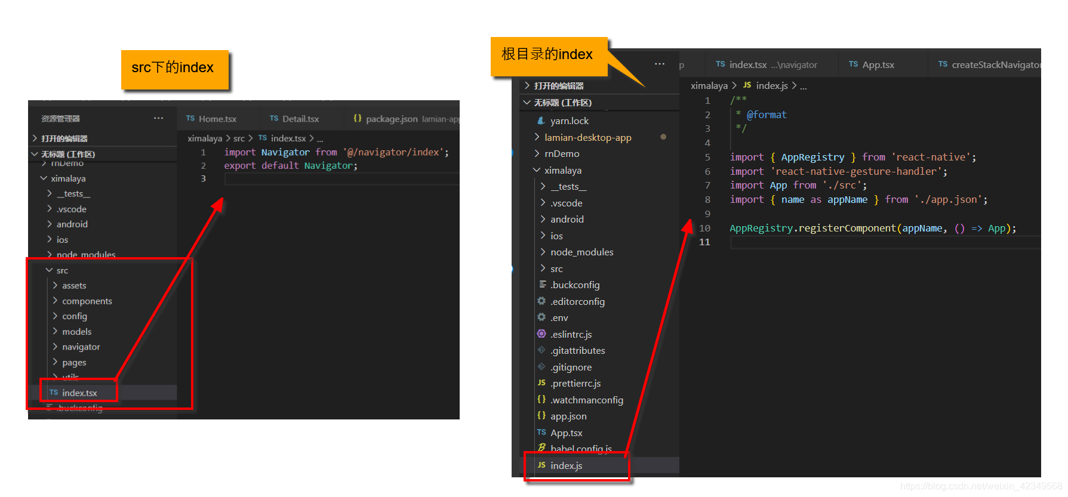This screenshot has height=497, width=1068.
Task: Click the git icon beside .gitignore
Action: (541, 366)
